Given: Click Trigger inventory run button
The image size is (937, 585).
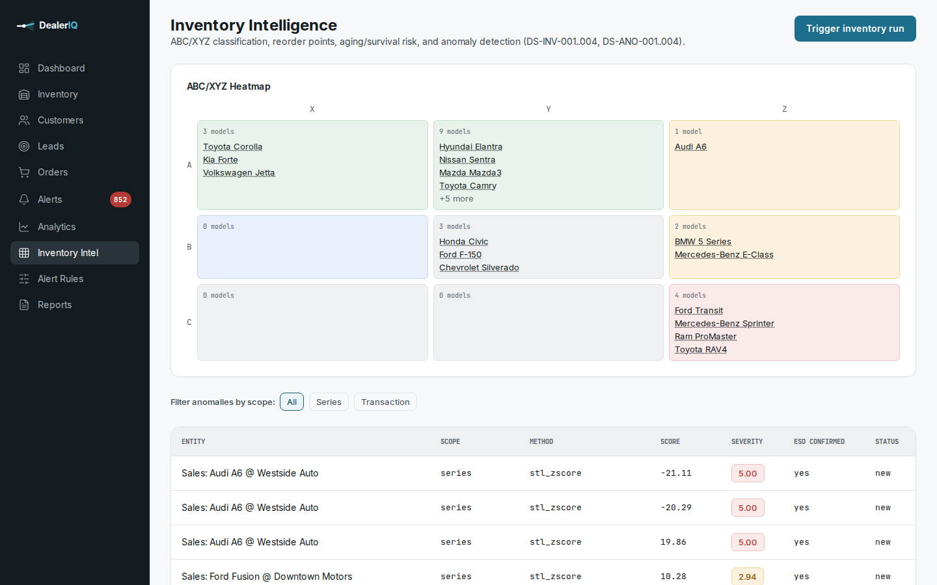Looking at the screenshot, I should click(855, 29).
